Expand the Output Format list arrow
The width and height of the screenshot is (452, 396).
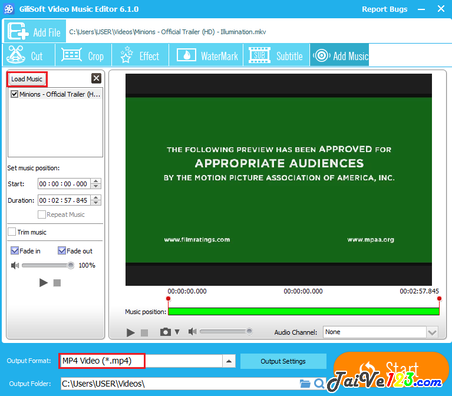(x=229, y=361)
